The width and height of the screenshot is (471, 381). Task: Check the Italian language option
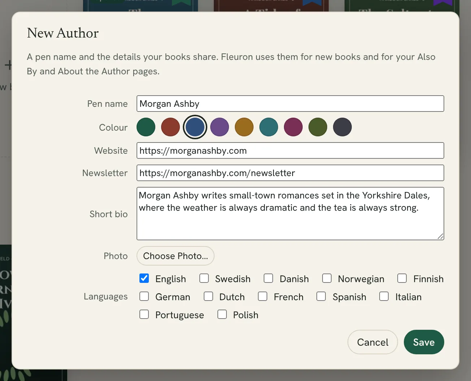click(384, 296)
